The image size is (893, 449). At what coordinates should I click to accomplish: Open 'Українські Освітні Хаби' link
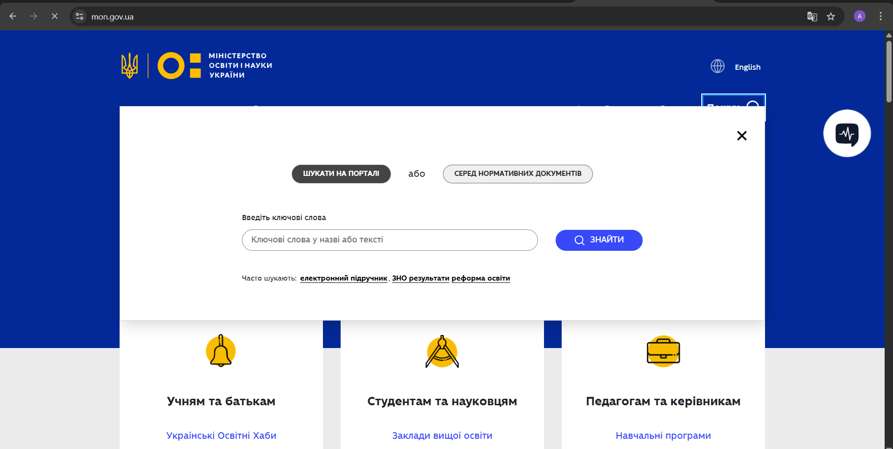[221, 436]
